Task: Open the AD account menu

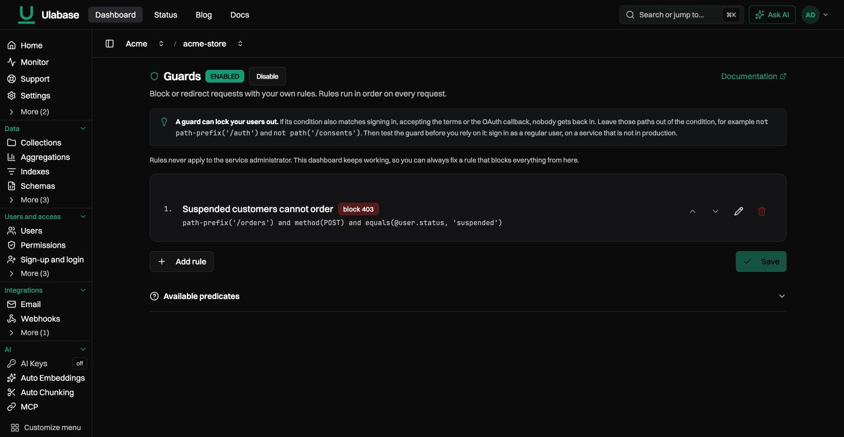Action: (x=815, y=15)
